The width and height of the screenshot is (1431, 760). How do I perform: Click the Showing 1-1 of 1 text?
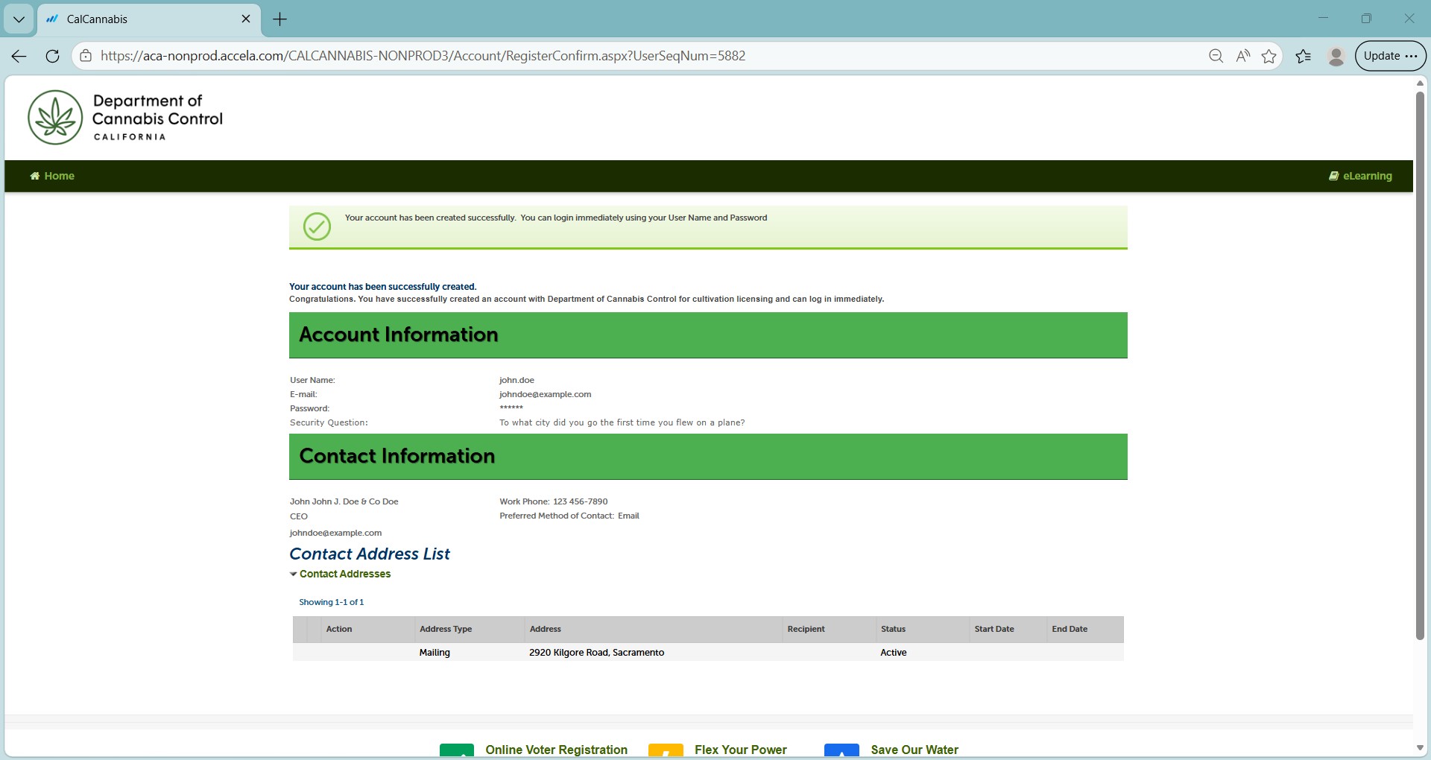[332, 602]
